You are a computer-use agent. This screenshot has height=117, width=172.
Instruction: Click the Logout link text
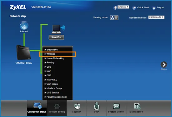pos(160,7)
